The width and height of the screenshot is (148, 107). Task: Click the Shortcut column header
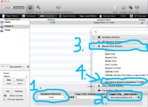(51, 20)
